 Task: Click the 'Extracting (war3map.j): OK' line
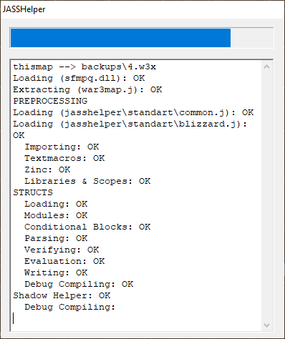point(87,89)
